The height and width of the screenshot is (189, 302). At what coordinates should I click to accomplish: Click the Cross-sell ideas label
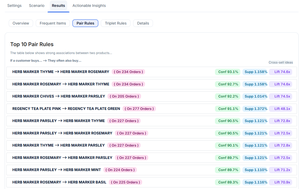pos(281,62)
